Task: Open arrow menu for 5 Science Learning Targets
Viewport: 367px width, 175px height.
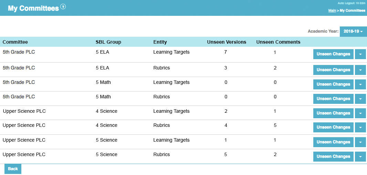Action: (x=360, y=142)
